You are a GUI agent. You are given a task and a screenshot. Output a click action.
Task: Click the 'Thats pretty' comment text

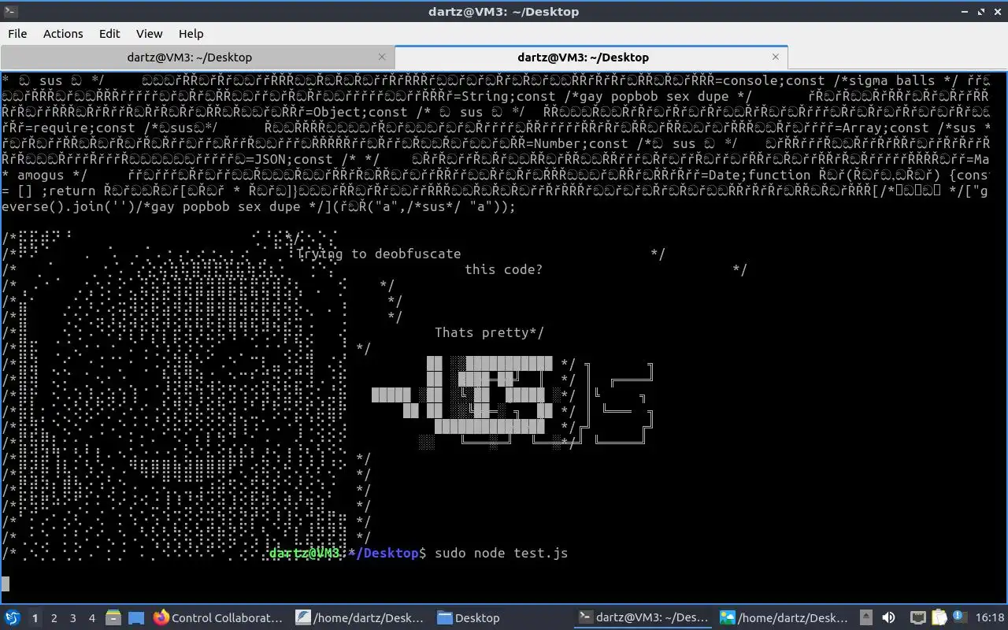pyautogui.click(x=482, y=332)
